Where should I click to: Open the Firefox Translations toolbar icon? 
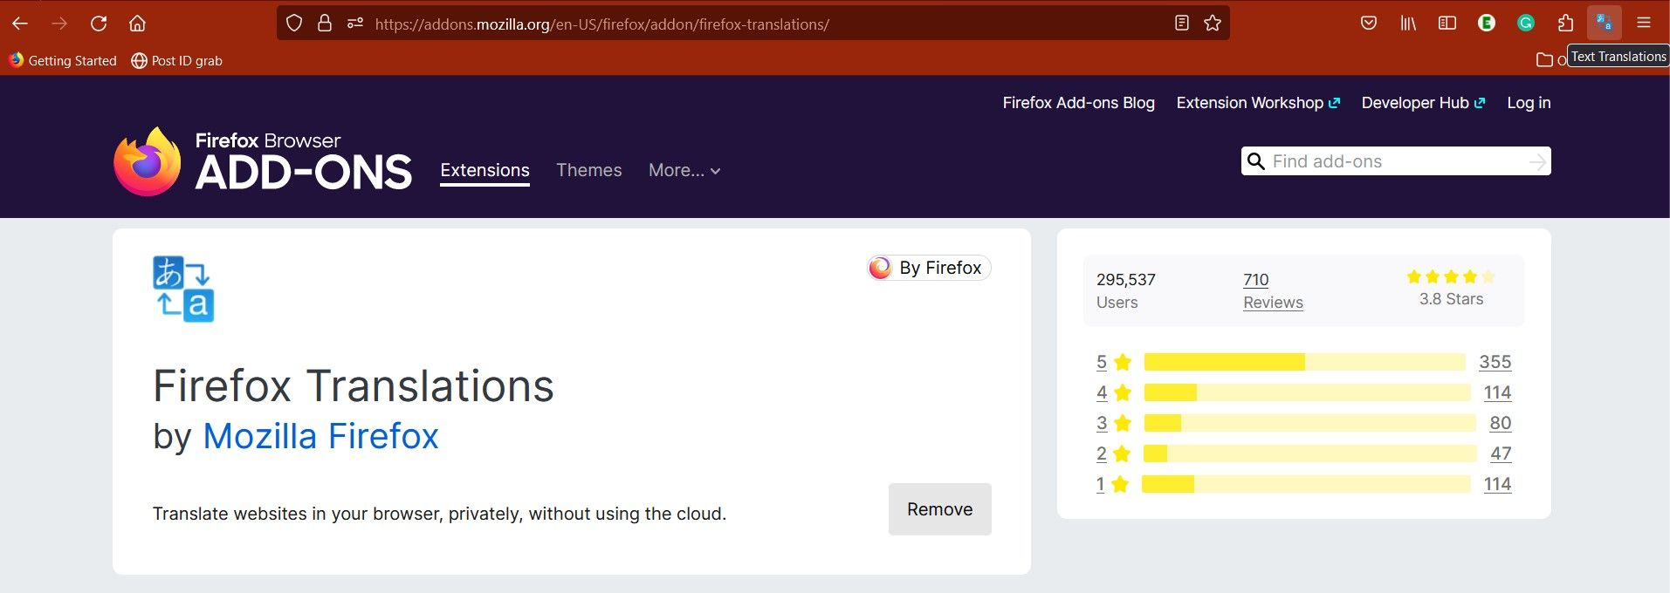pyautogui.click(x=1604, y=23)
